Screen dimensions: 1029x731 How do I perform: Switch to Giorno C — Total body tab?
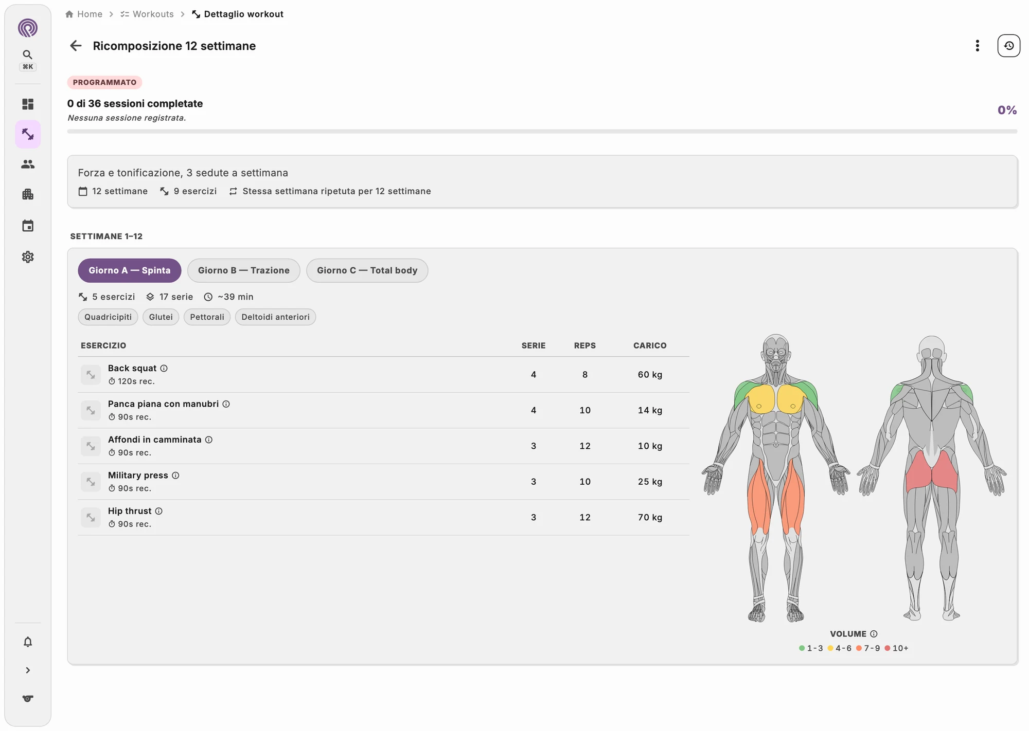coord(367,270)
